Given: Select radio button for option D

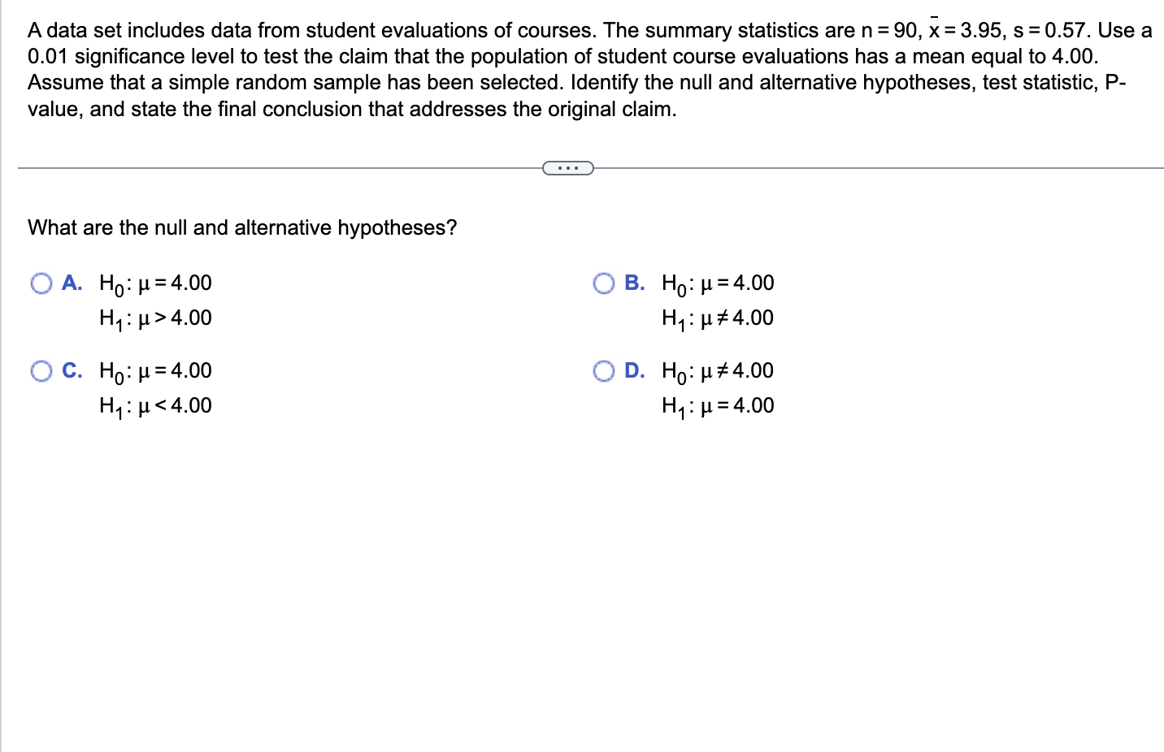Looking at the screenshot, I should pyautogui.click(x=603, y=370).
